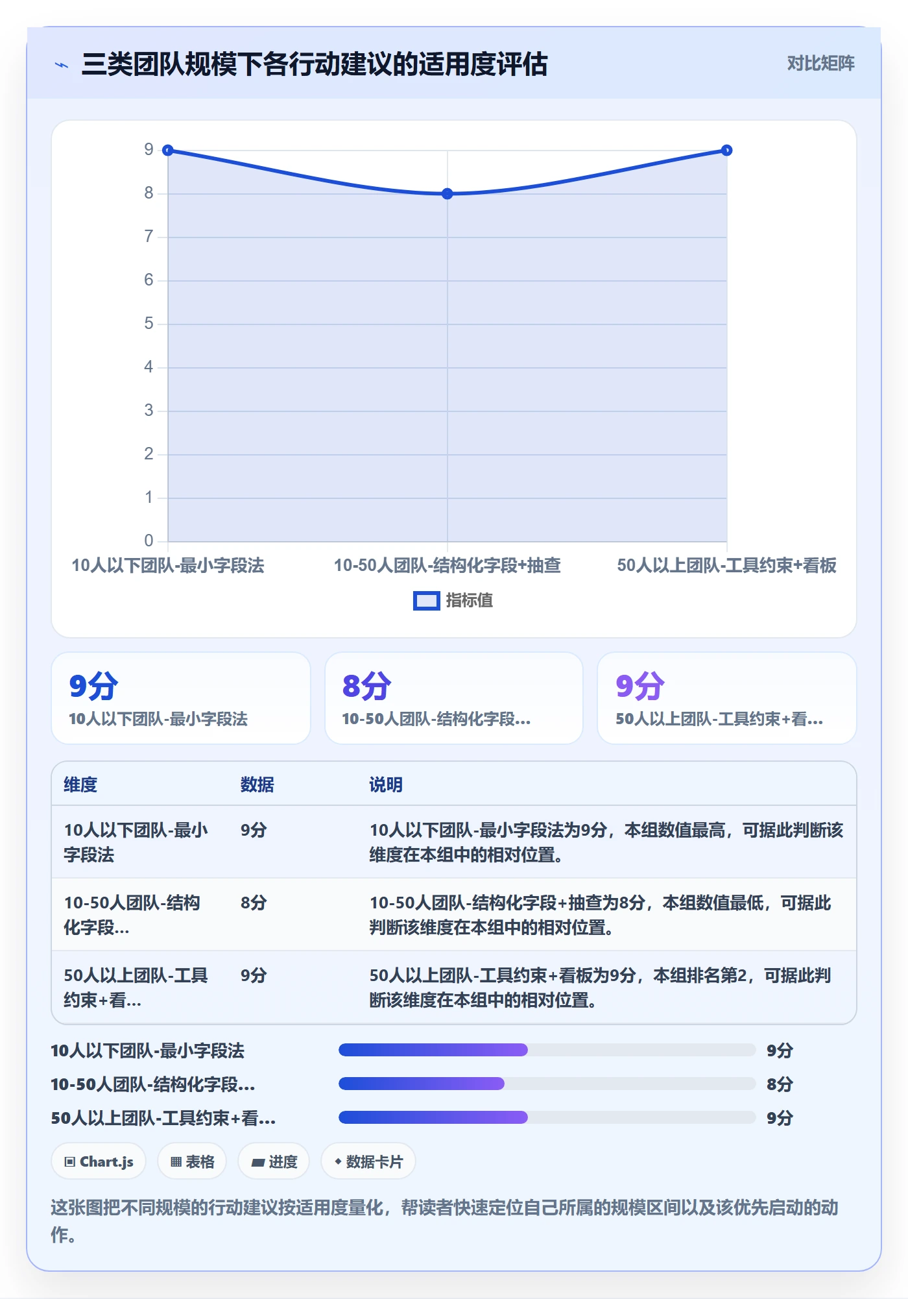The image size is (908, 1299).
Task: Toggle the 指标值 legend label
Action: coord(469,601)
